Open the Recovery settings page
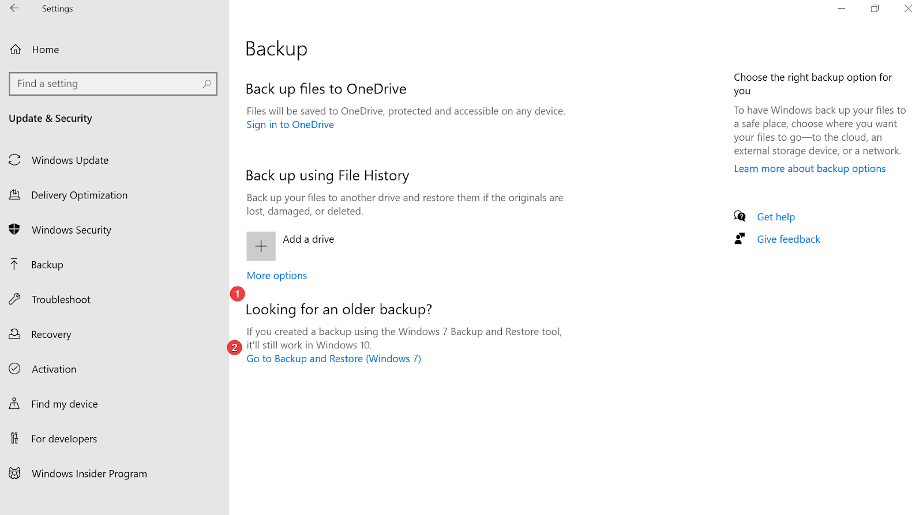Screen dimensions: 923x515 click(x=51, y=334)
